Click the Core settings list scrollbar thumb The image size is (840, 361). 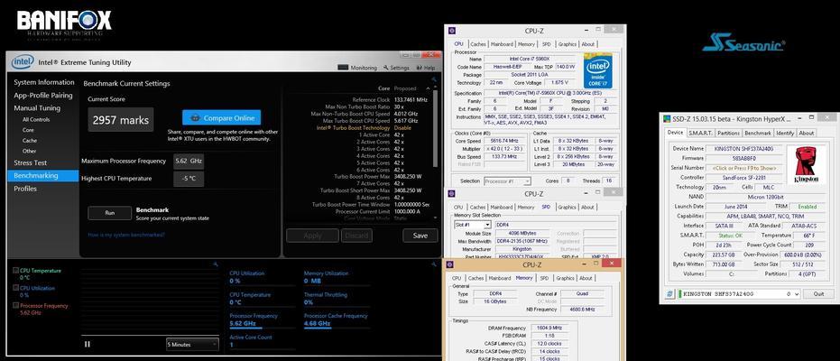click(435, 127)
